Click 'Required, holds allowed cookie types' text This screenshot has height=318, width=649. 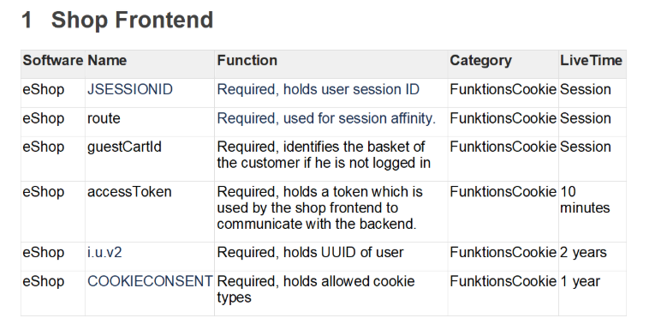[x=315, y=290]
